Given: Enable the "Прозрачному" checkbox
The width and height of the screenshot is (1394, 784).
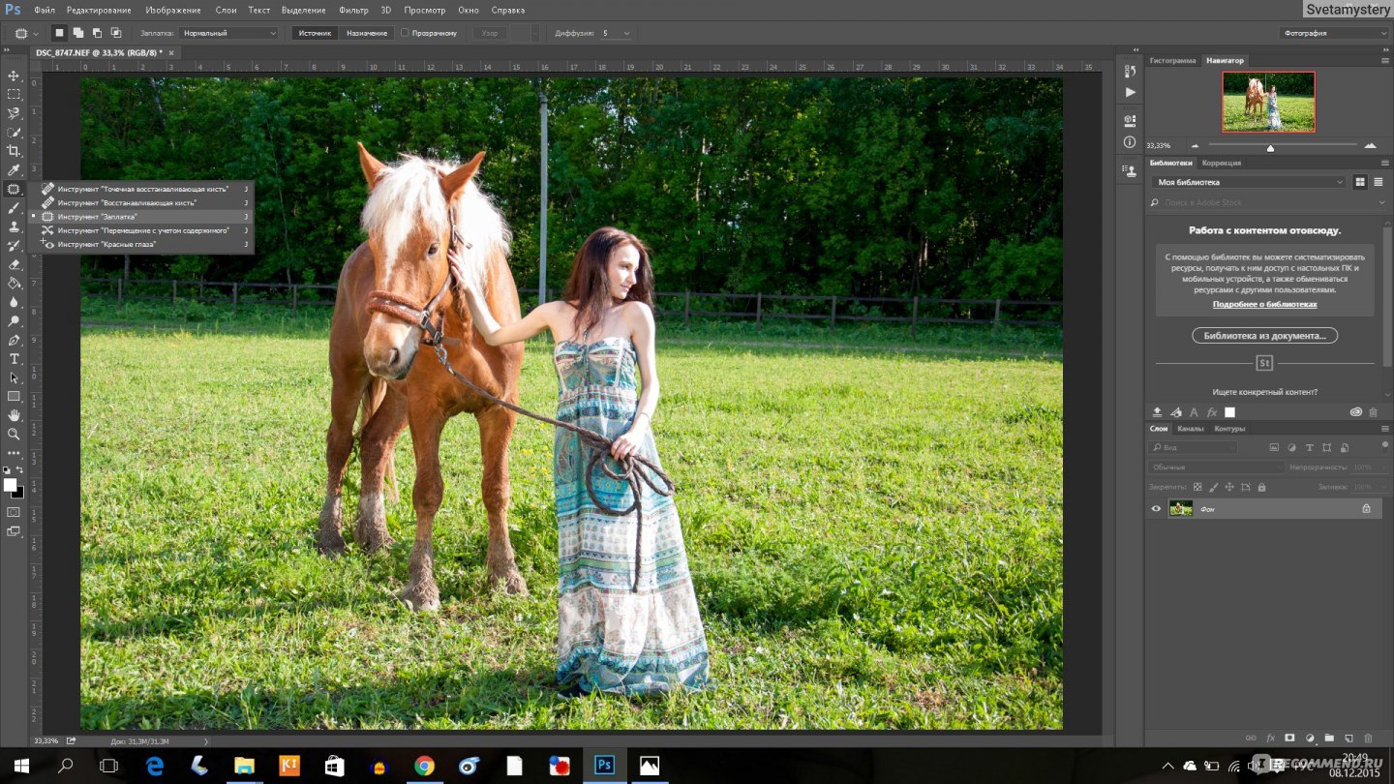Looking at the screenshot, I should (x=405, y=33).
